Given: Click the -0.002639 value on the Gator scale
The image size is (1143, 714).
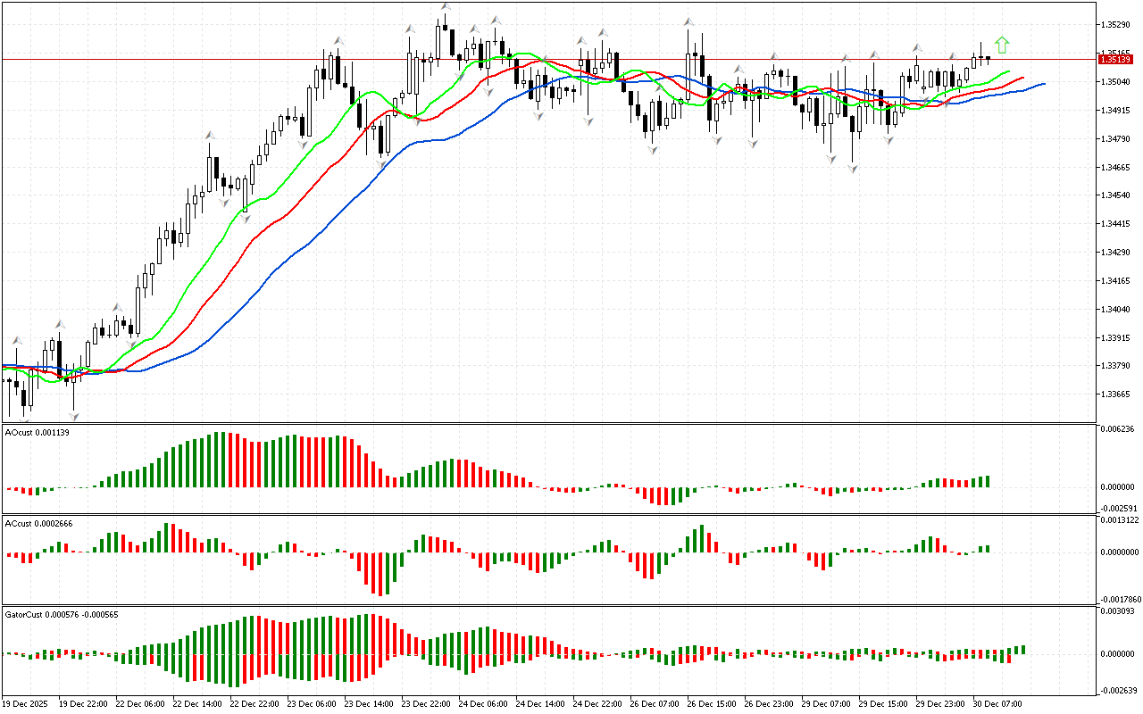Looking at the screenshot, I should tap(1116, 690).
